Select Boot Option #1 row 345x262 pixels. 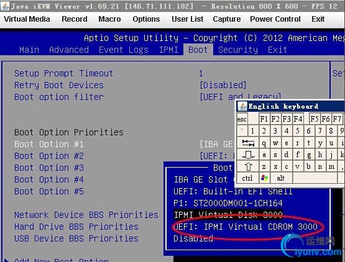(49, 144)
